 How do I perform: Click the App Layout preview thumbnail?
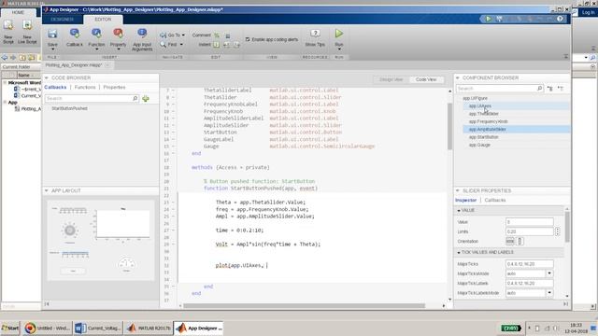[101, 241]
